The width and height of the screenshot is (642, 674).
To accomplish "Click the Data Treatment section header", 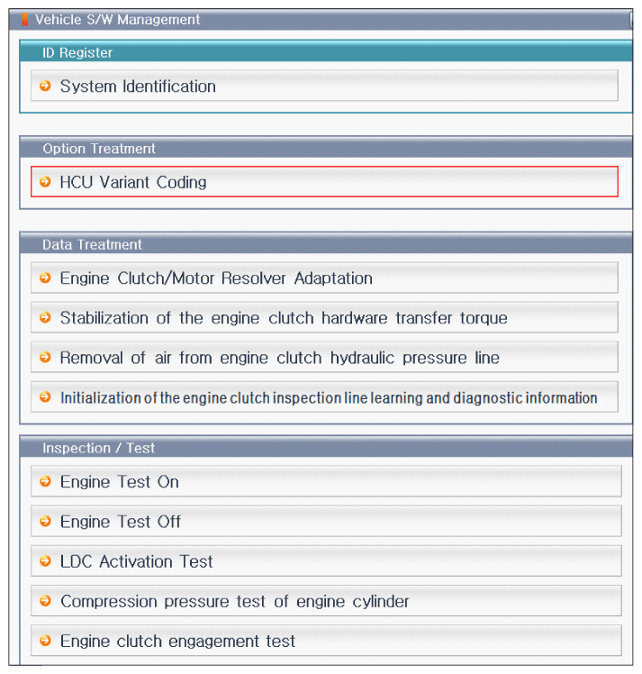I will point(326,243).
